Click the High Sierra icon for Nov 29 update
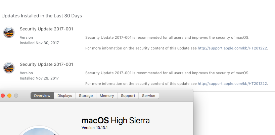 click(x=9, y=68)
